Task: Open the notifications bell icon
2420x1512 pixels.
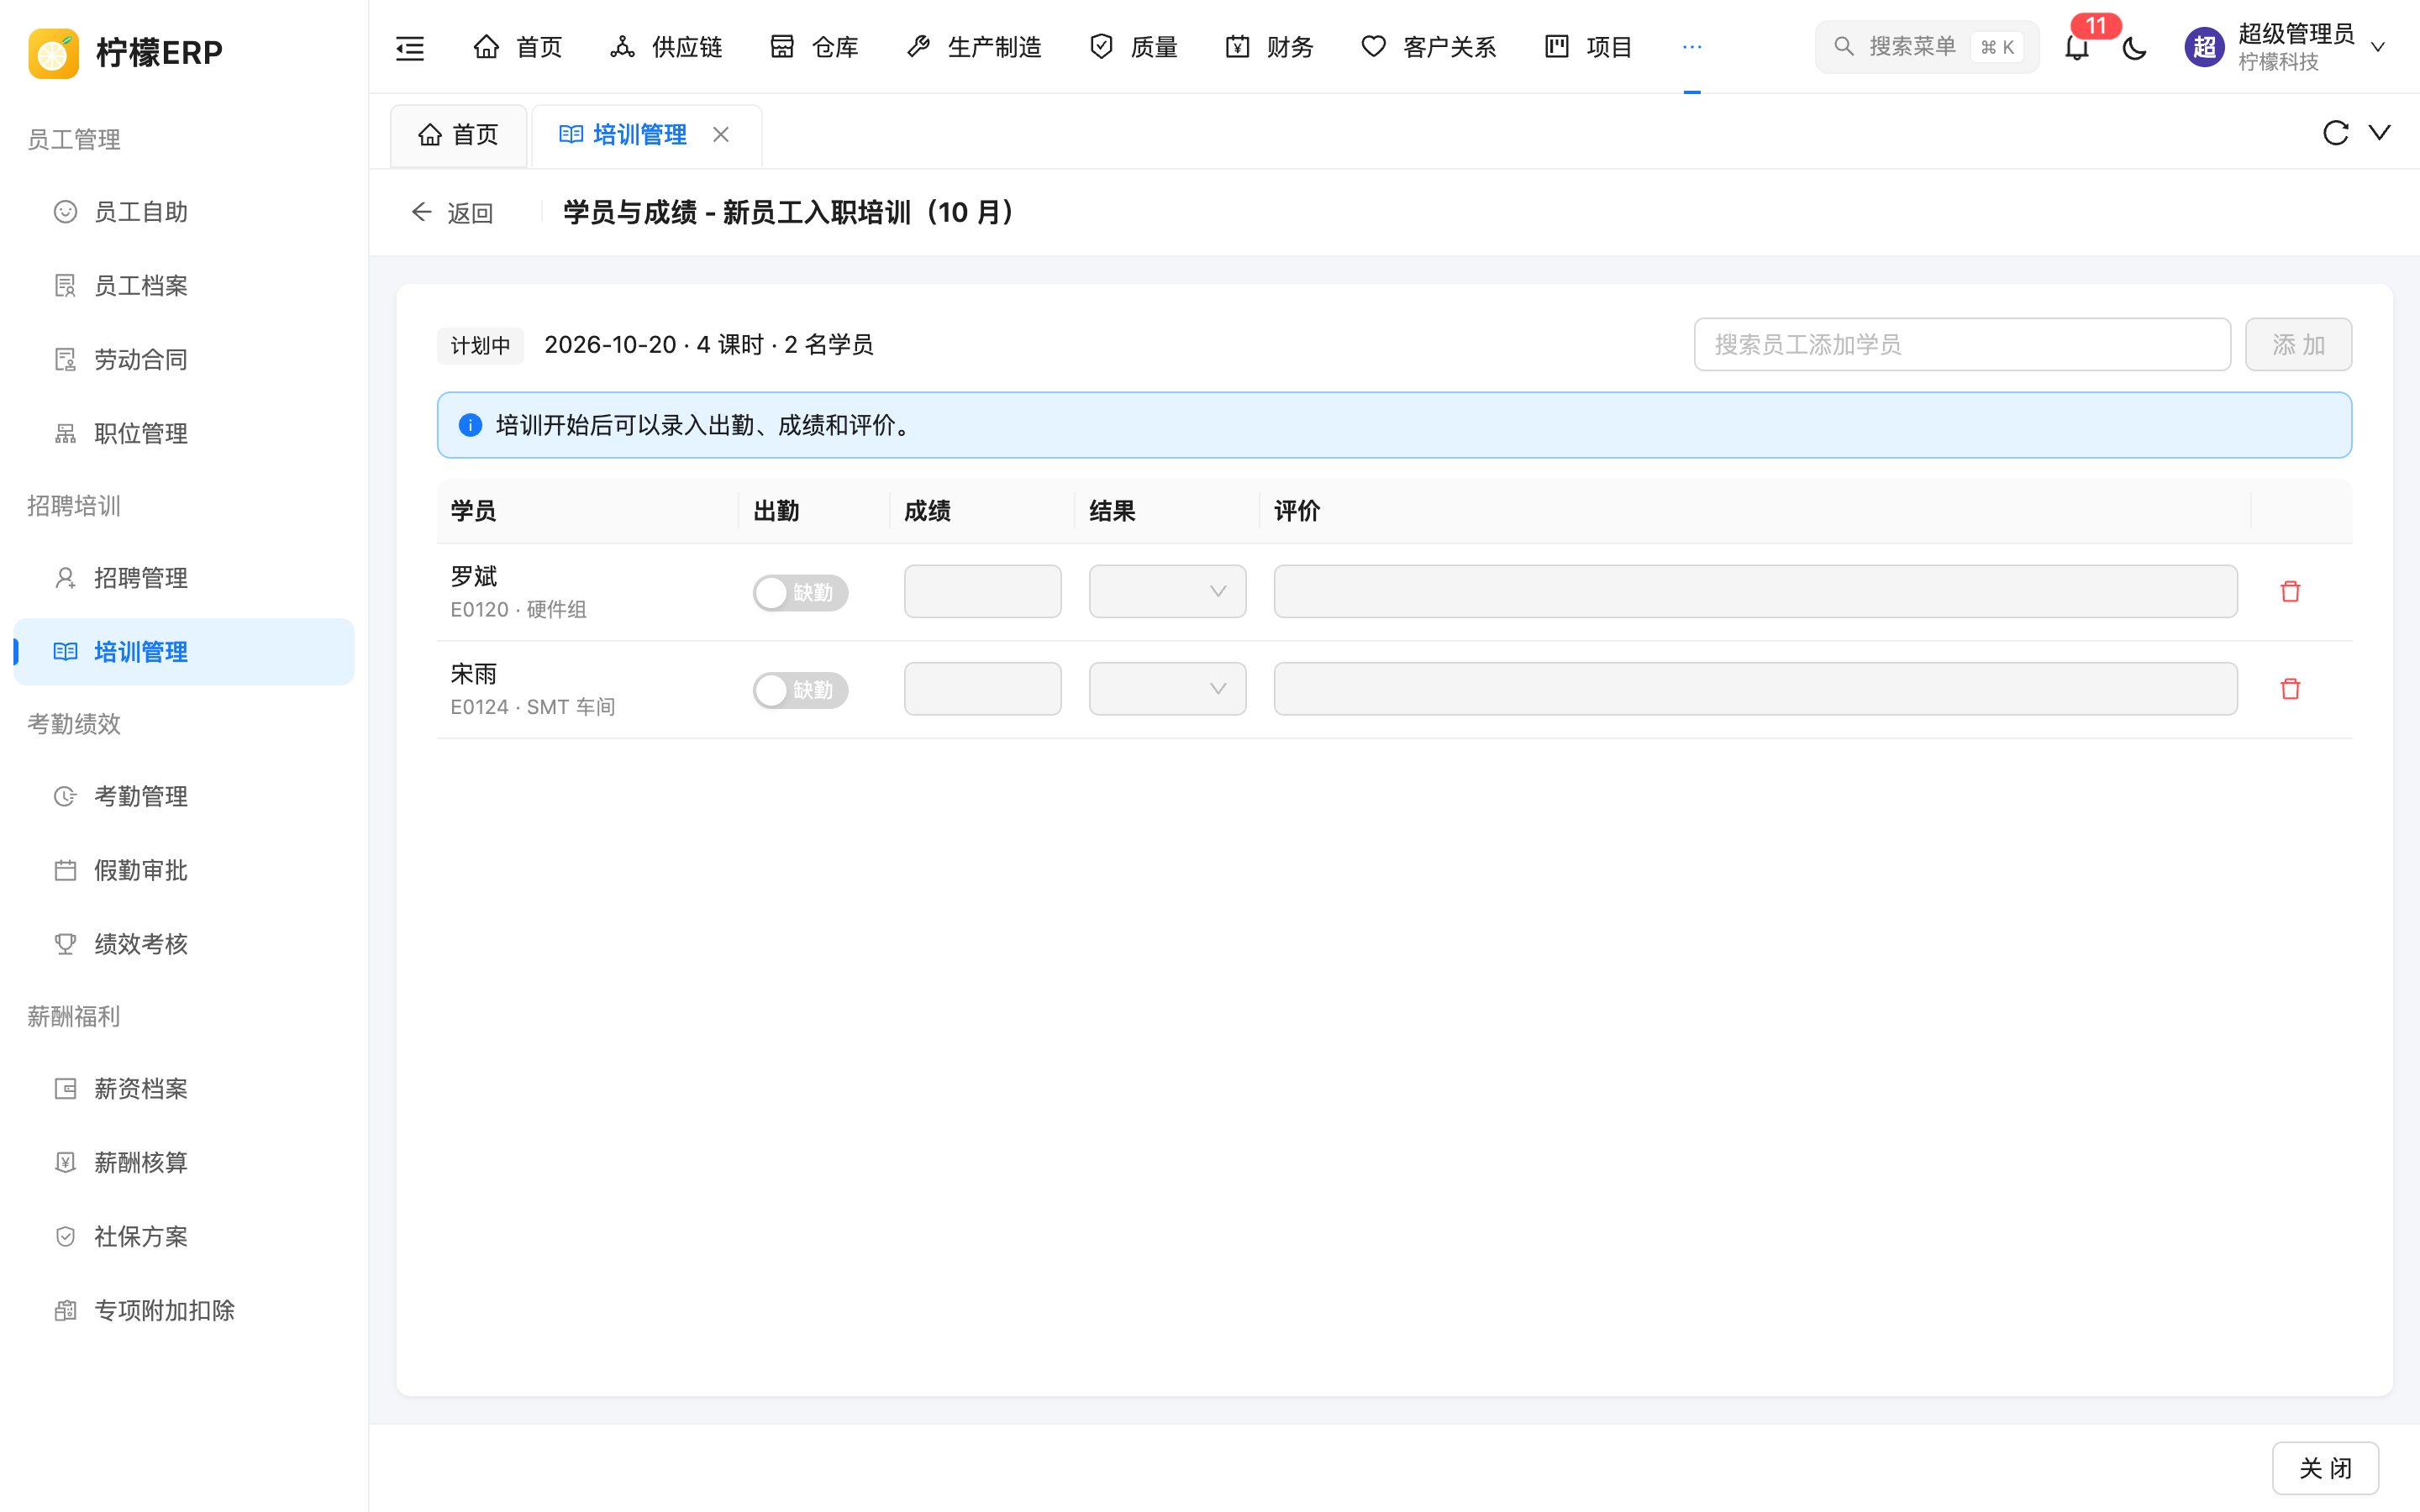Action: pos(2077,47)
